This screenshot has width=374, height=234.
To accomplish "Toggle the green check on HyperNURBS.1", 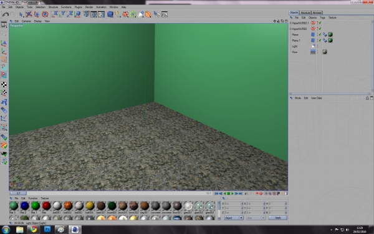I will (x=320, y=23).
